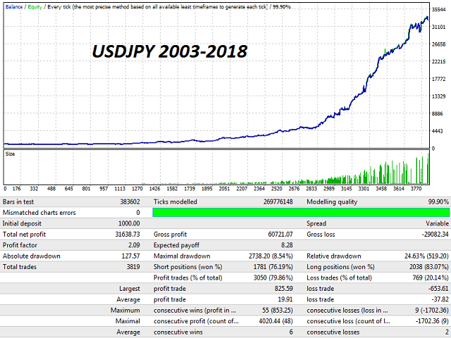Click the green modelling quality bar

[x=301, y=212]
